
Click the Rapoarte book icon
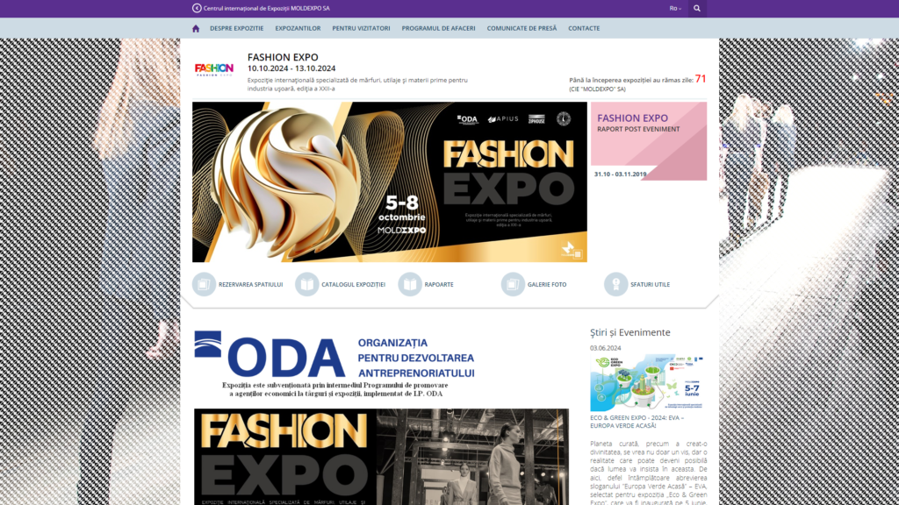(410, 284)
